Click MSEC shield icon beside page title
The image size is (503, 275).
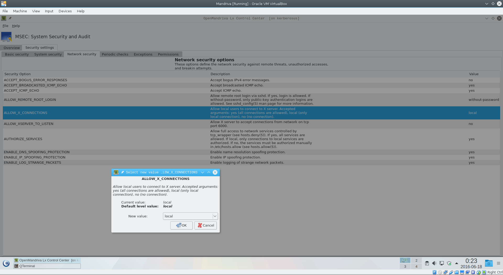[7, 37]
